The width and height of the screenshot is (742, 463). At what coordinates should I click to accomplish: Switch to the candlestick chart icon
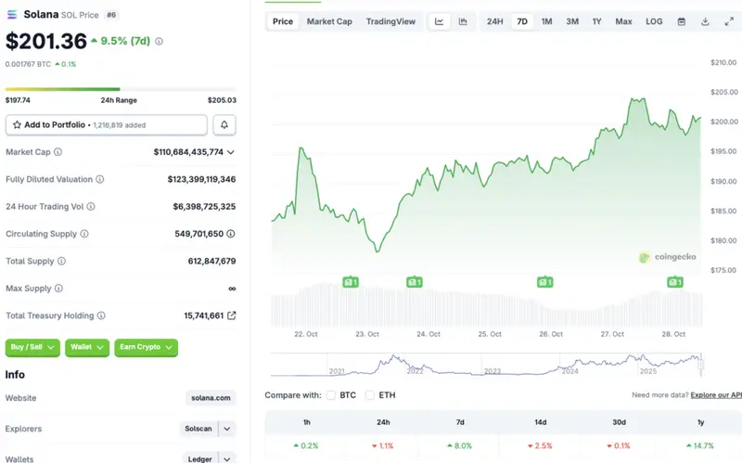(462, 21)
